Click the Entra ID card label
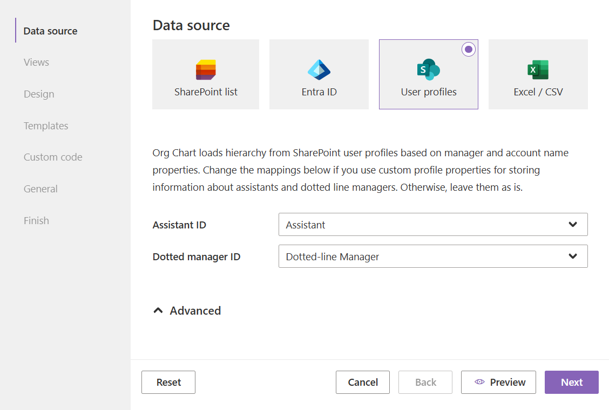The image size is (609, 410). (x=319, y=92)
